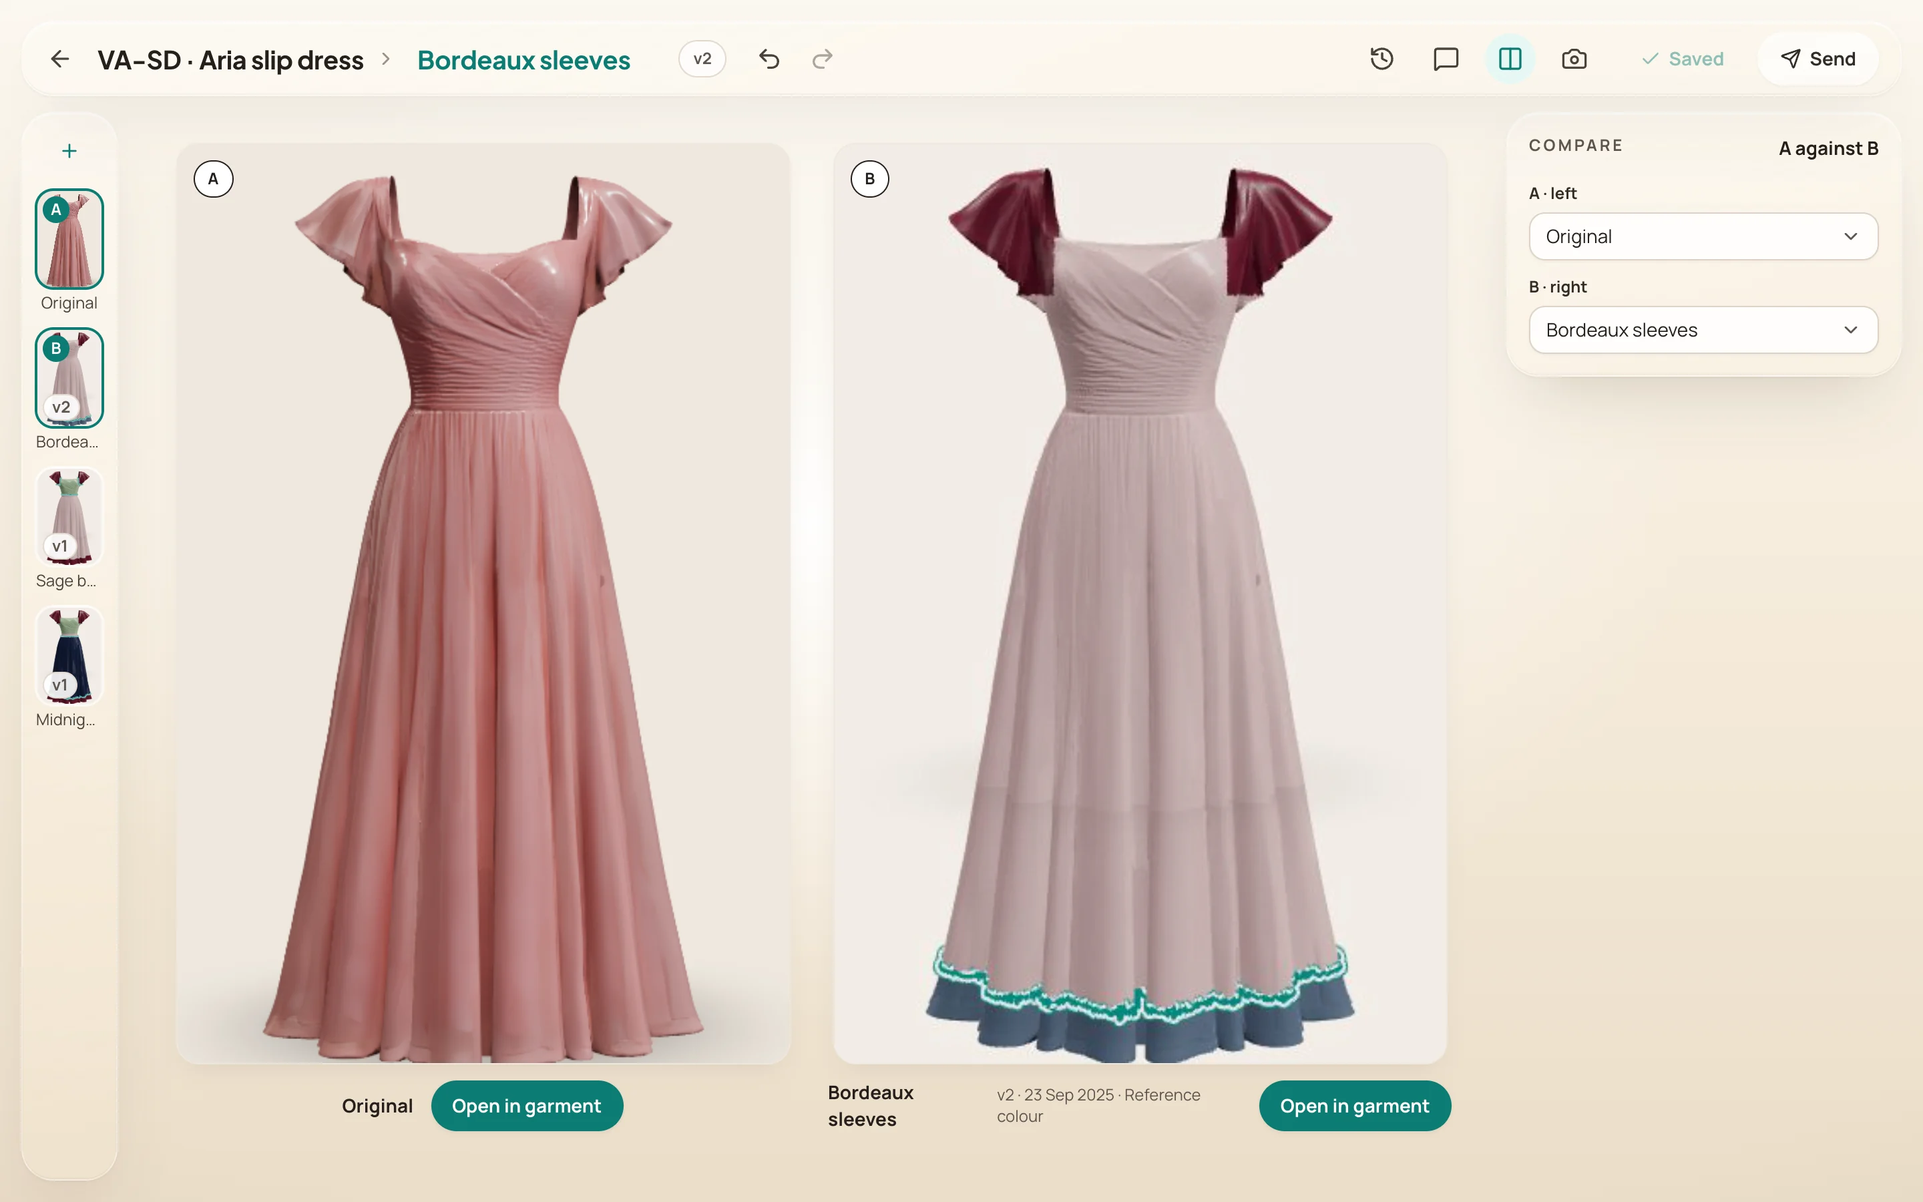1923x1202 pixels.
Task: Add a new variant with plus
Action: click(69, 151)
